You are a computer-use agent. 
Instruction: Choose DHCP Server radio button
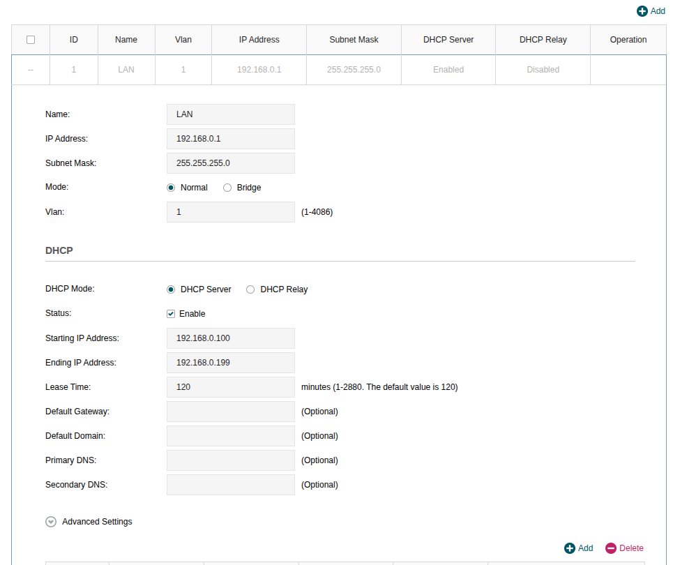tap(171, 289)
